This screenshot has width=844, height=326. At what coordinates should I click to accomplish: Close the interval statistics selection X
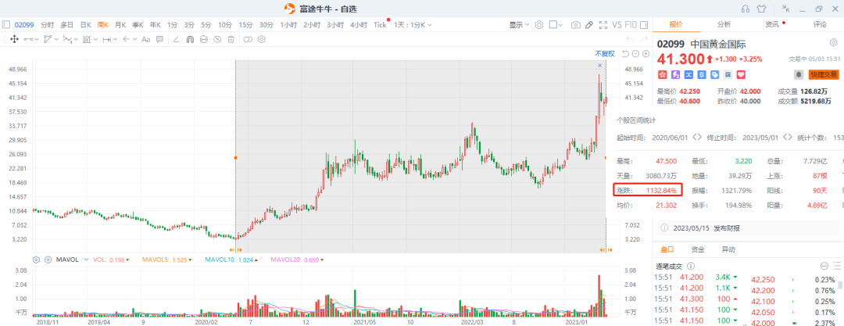(x=600, y=65)
